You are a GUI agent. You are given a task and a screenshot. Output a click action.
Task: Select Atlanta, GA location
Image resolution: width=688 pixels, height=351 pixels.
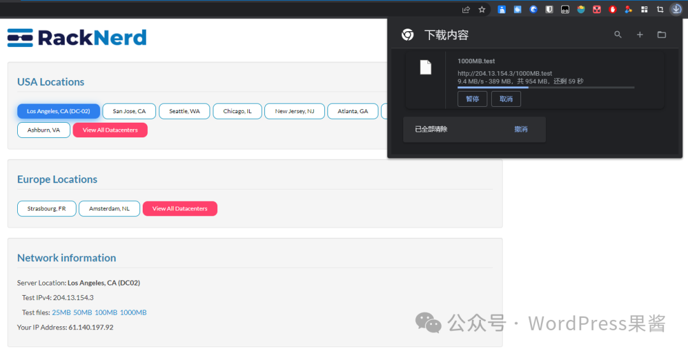pos(353,111)
